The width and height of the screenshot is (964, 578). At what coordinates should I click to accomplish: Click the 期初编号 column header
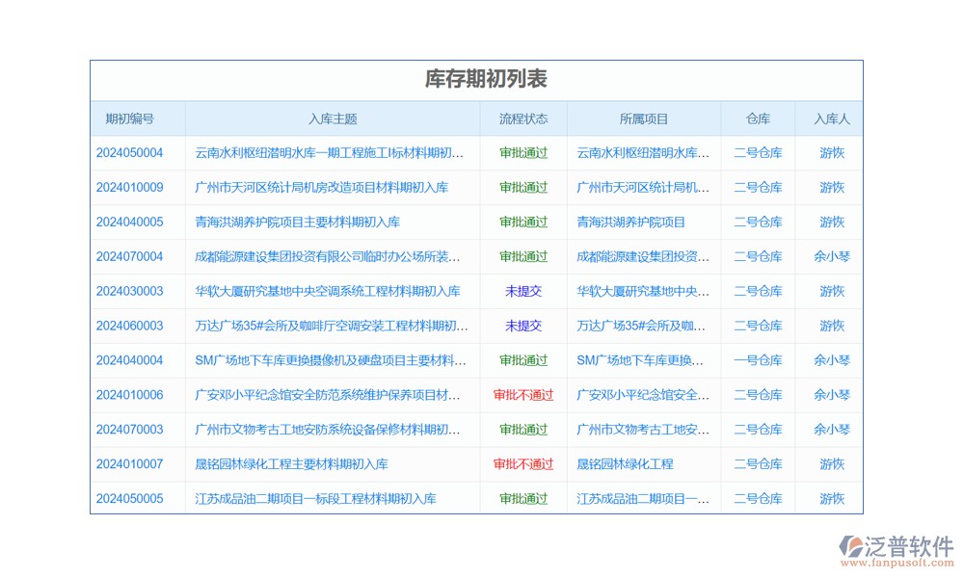coord(129,119)
